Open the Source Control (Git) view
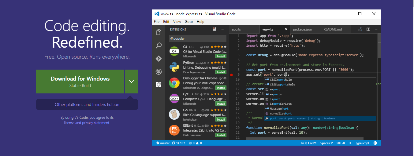This screenshot has height=156, width=414. (159, 59)
